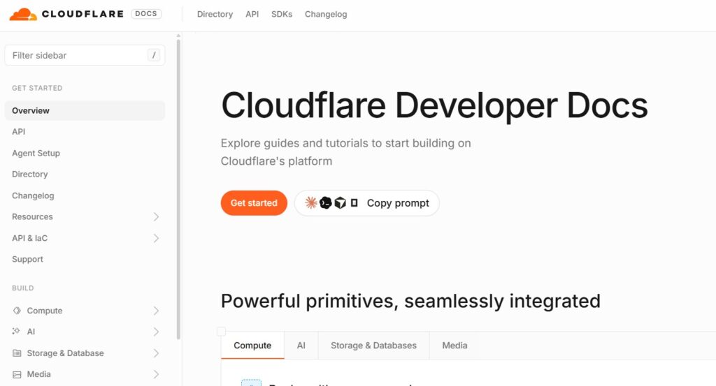Open the API link in the sidebar
The width and height of the screenshot is (716, 386).
tap(19, 132)
